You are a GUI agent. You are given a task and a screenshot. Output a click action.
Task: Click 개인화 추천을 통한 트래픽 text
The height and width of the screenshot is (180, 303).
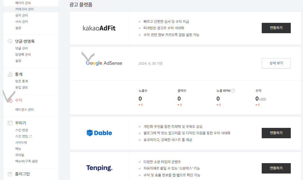coord(173,127)
